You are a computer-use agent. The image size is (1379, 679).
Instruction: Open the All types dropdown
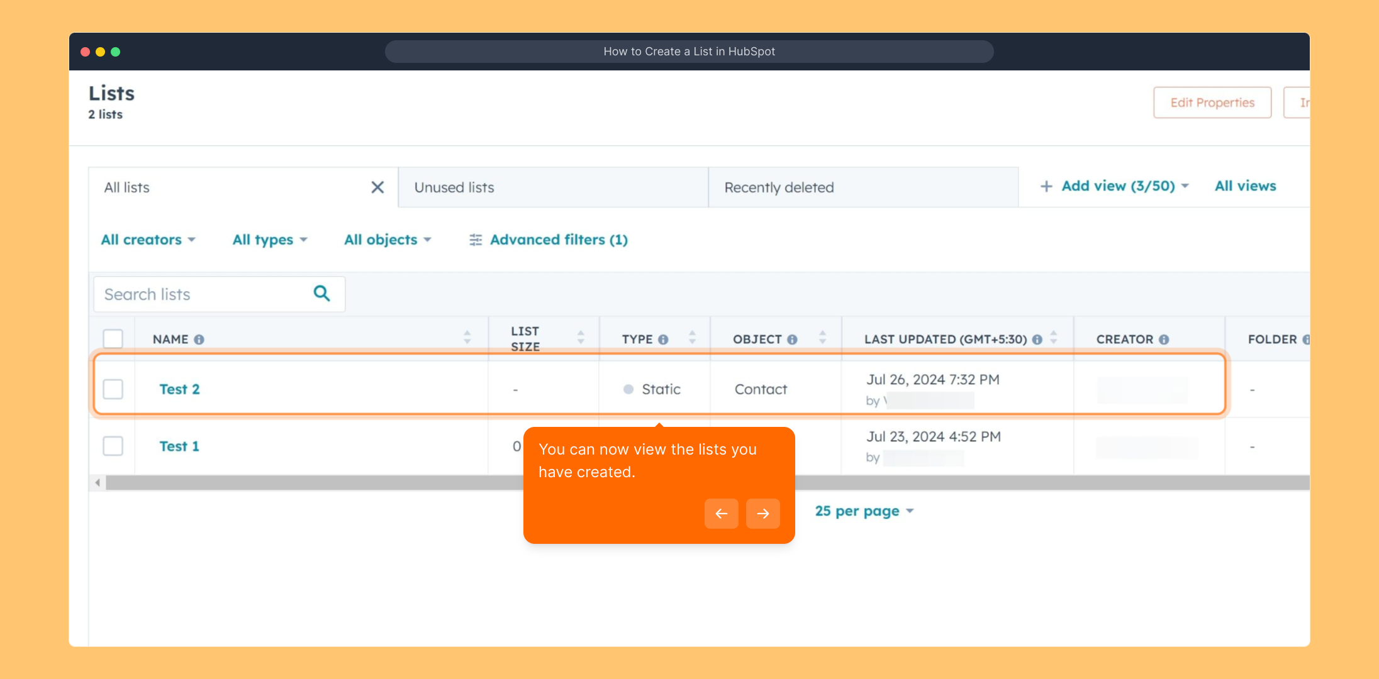point(270,240)
